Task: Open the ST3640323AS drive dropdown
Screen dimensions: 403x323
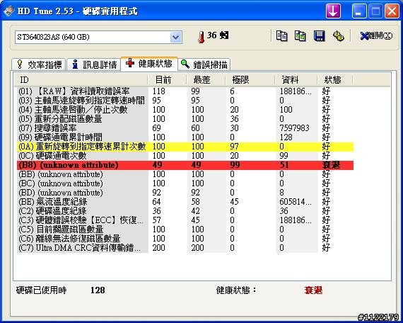Action: coord(176,37)
